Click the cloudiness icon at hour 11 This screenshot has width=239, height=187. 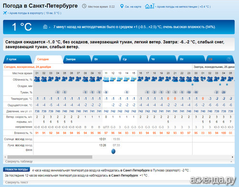(106, 79)
